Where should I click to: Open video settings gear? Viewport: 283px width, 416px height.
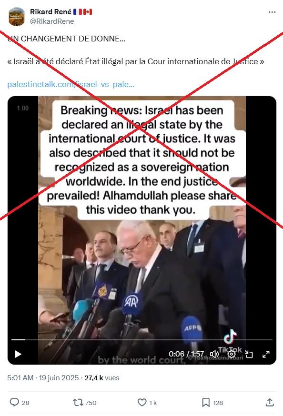point(232,354)
